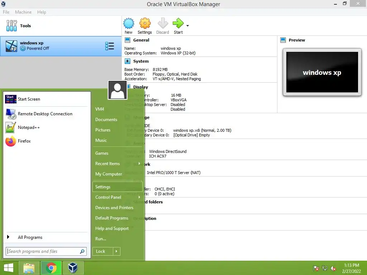Open the Help menu

pos(42,12)
